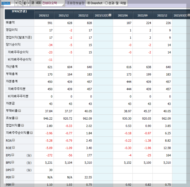Click the 자산총계 row label

pos(12,67)
